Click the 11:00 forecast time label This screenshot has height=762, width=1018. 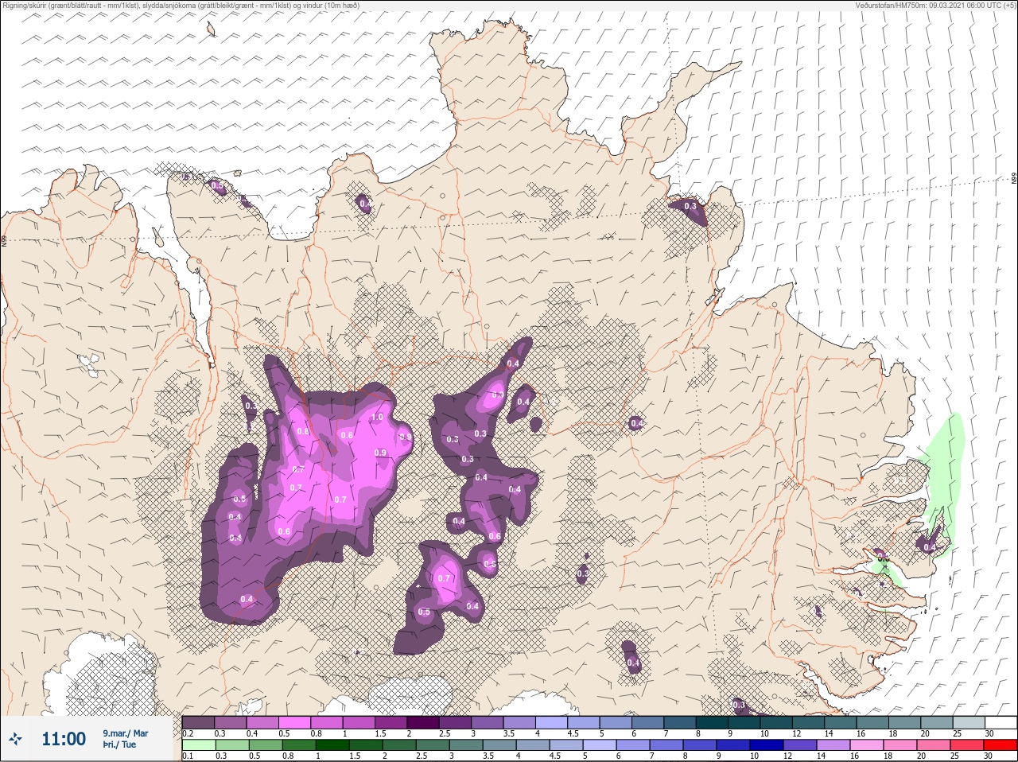(x=64, y=739)
